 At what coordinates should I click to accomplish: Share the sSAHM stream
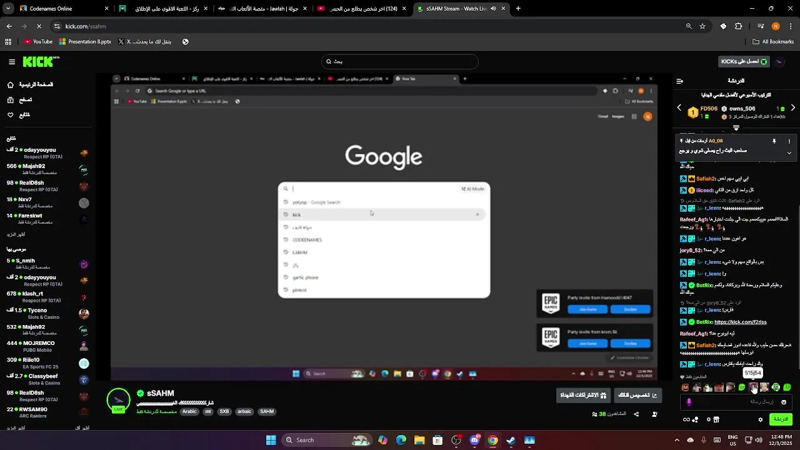636,414
